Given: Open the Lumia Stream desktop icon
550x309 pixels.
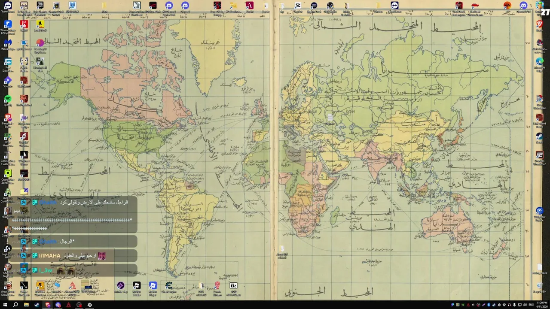Looking at the screenshot, I should tap(217, 288).
